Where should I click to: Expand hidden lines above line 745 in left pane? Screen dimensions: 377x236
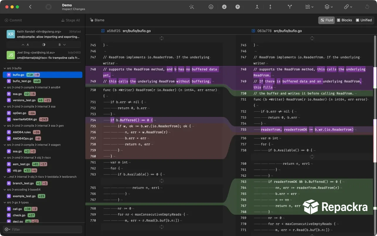(x=162, y=38)
